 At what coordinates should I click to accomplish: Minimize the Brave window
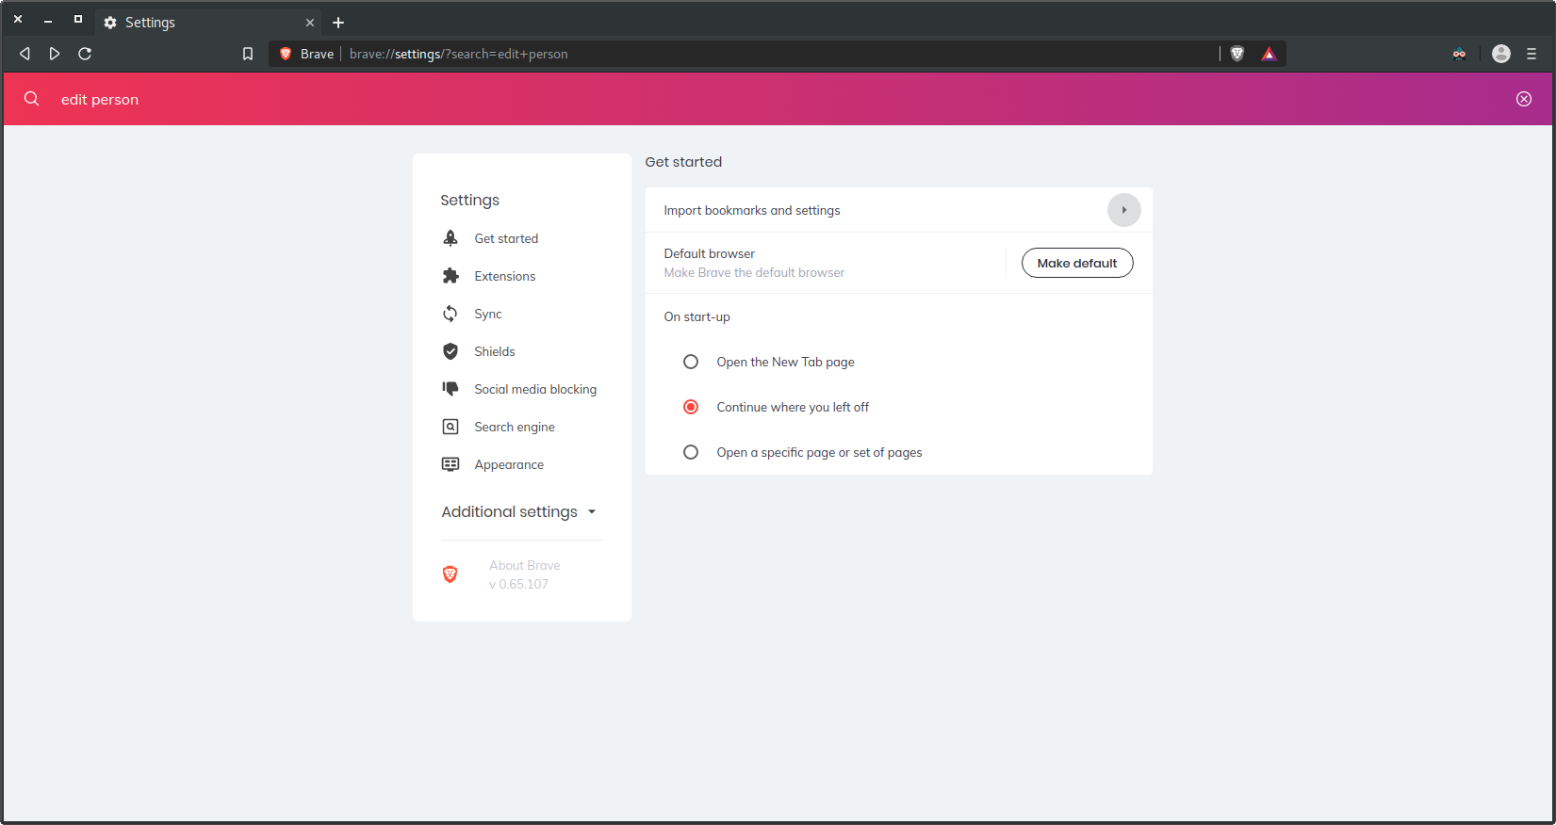click(x=48, y=20)
